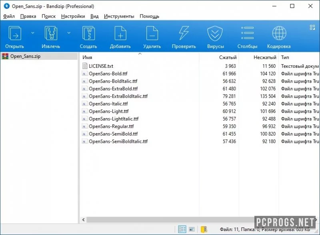Click the font file icon of OpenSans-Regular.ttf
This screenshot has height=235, width=320.
click(x=84, y=126)
